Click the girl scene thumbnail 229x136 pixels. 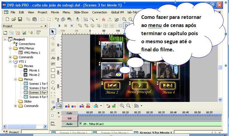167,71
